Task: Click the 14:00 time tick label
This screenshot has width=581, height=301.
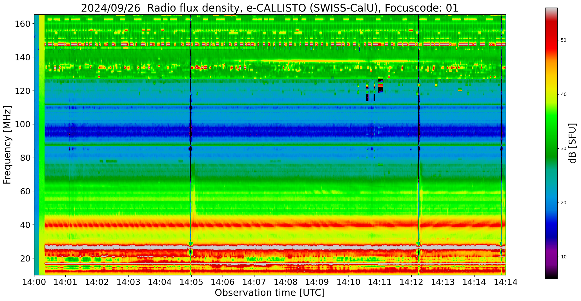Action: pos(34,282)
